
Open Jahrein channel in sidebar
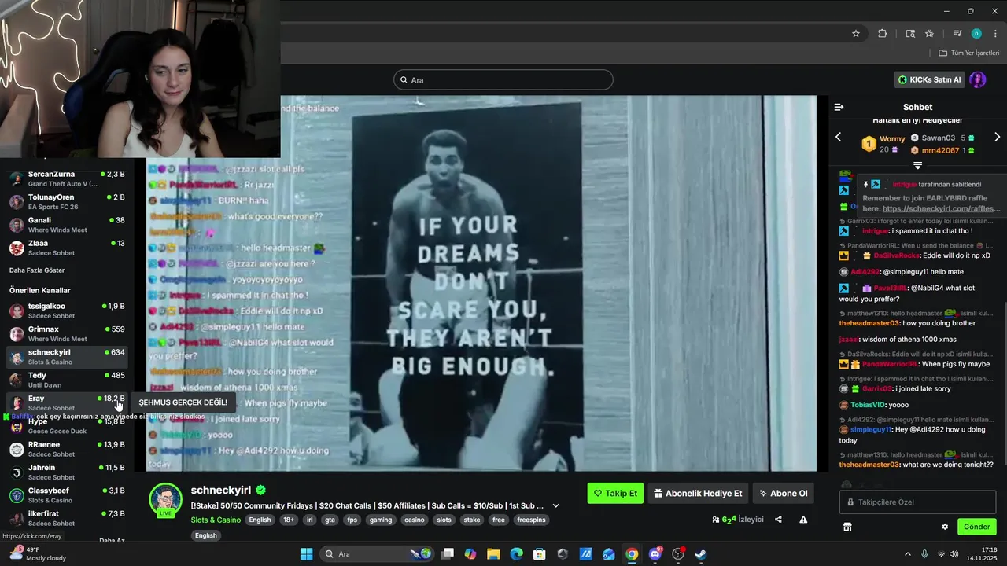click(x=67, y=472)
